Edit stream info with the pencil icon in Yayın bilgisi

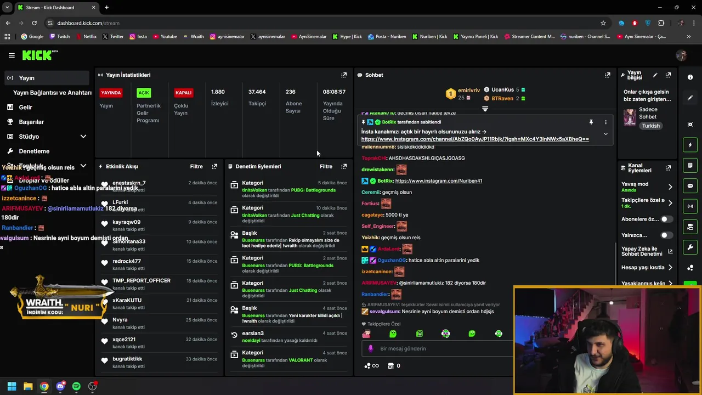coord(655,75)
